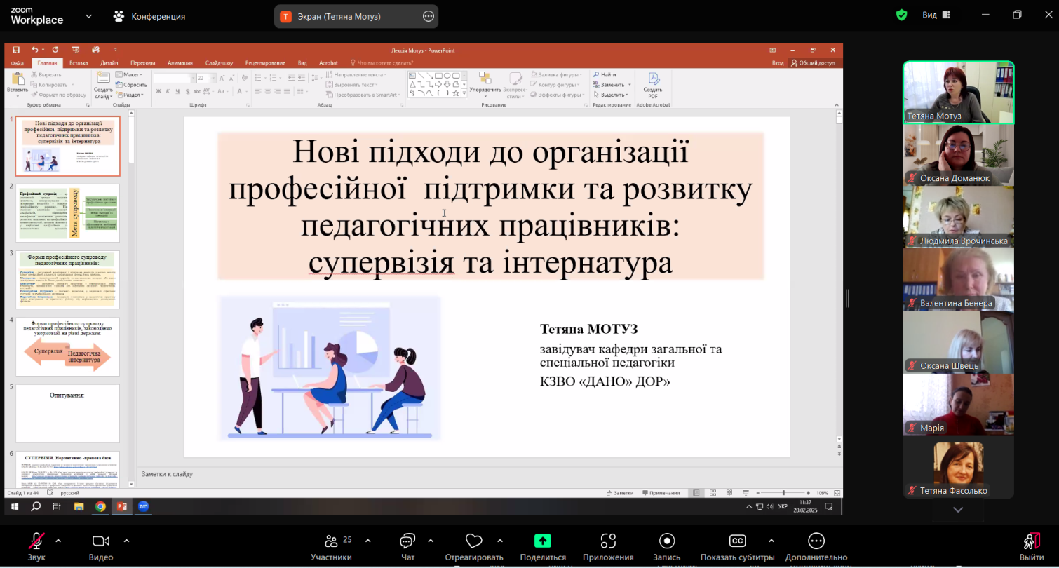Viewport: 1059px width, 568px height.
Task: Expand audio options arrow next to microphone
Action: (58, 541)
